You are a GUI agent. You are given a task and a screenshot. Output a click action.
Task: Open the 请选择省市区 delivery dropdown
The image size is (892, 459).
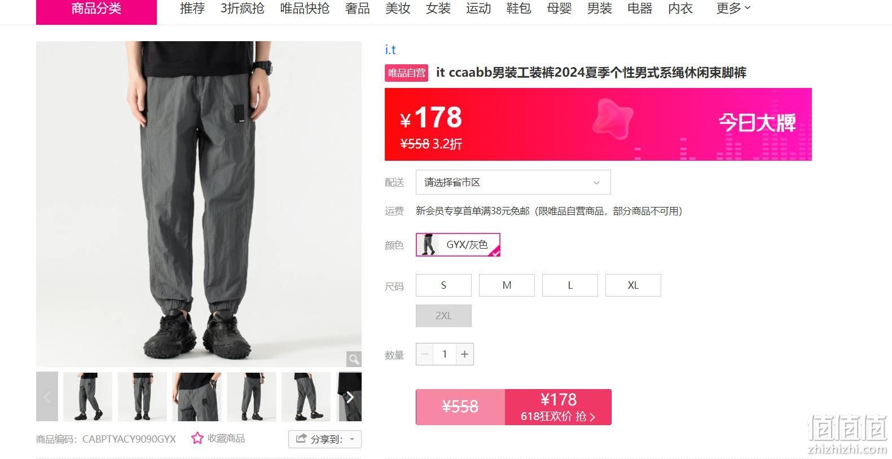coord(513,182)
